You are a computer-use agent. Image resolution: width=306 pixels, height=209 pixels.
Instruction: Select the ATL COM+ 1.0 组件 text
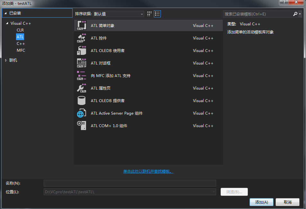[x=109, y=126]
